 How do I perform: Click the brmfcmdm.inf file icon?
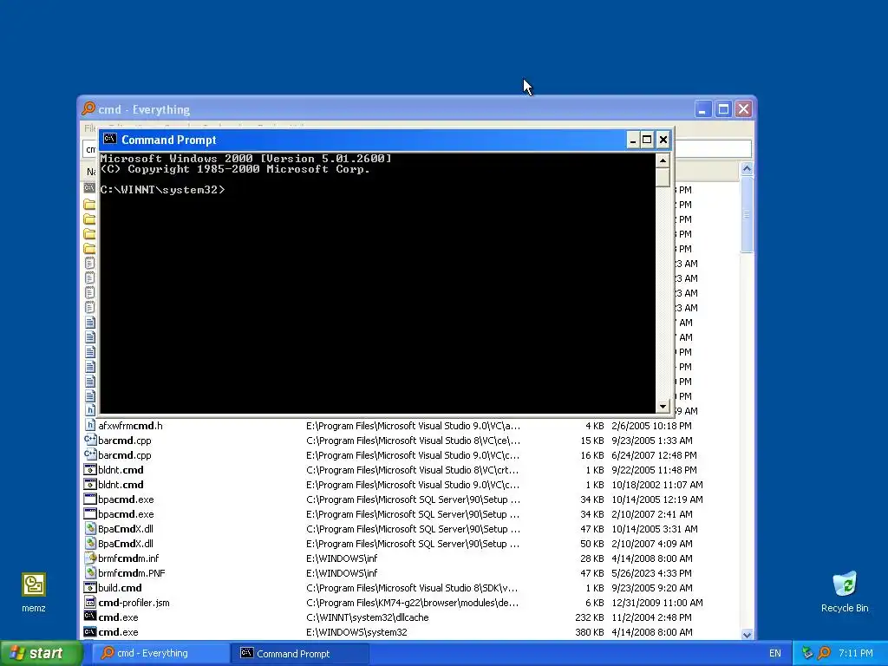[90, 558]
